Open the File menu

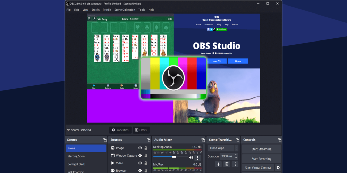click(x=69, y=10)
